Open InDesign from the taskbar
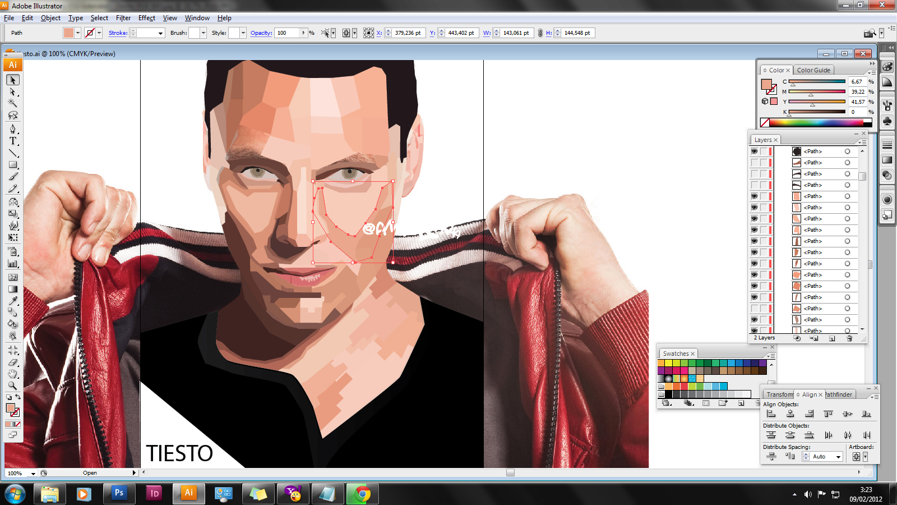Viewport: 897px width, 505px height. (x=154, y=494)
